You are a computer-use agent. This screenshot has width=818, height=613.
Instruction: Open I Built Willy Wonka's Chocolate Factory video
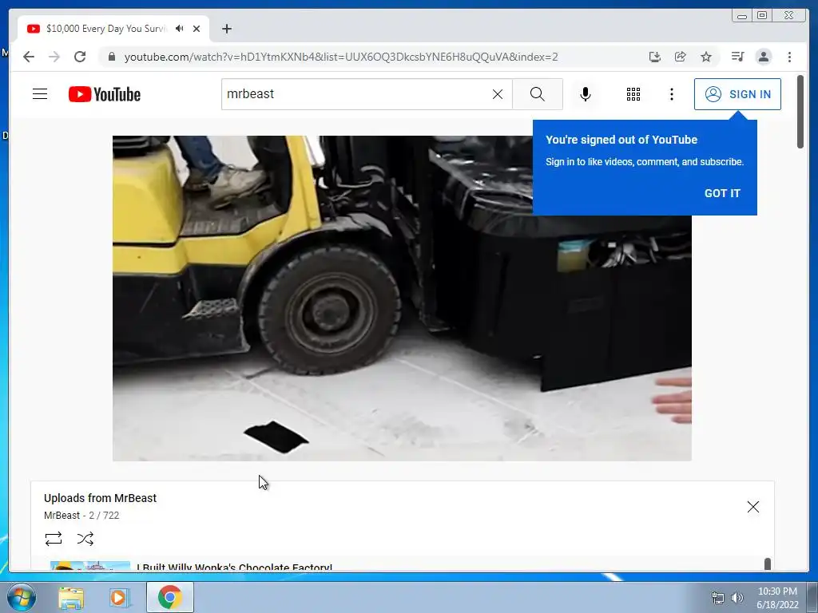(x=234, y=568)
